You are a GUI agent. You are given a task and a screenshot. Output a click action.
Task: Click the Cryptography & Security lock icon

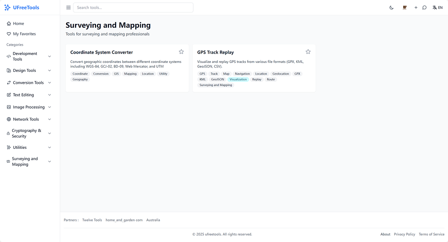[8, 133]
